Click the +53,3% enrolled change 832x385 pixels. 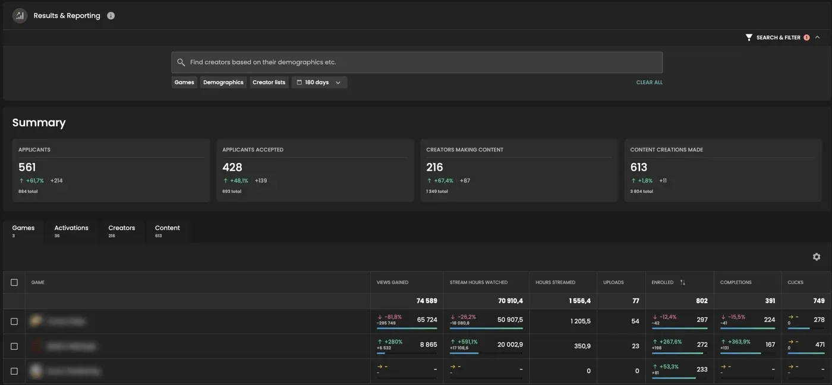click(665, 367)
